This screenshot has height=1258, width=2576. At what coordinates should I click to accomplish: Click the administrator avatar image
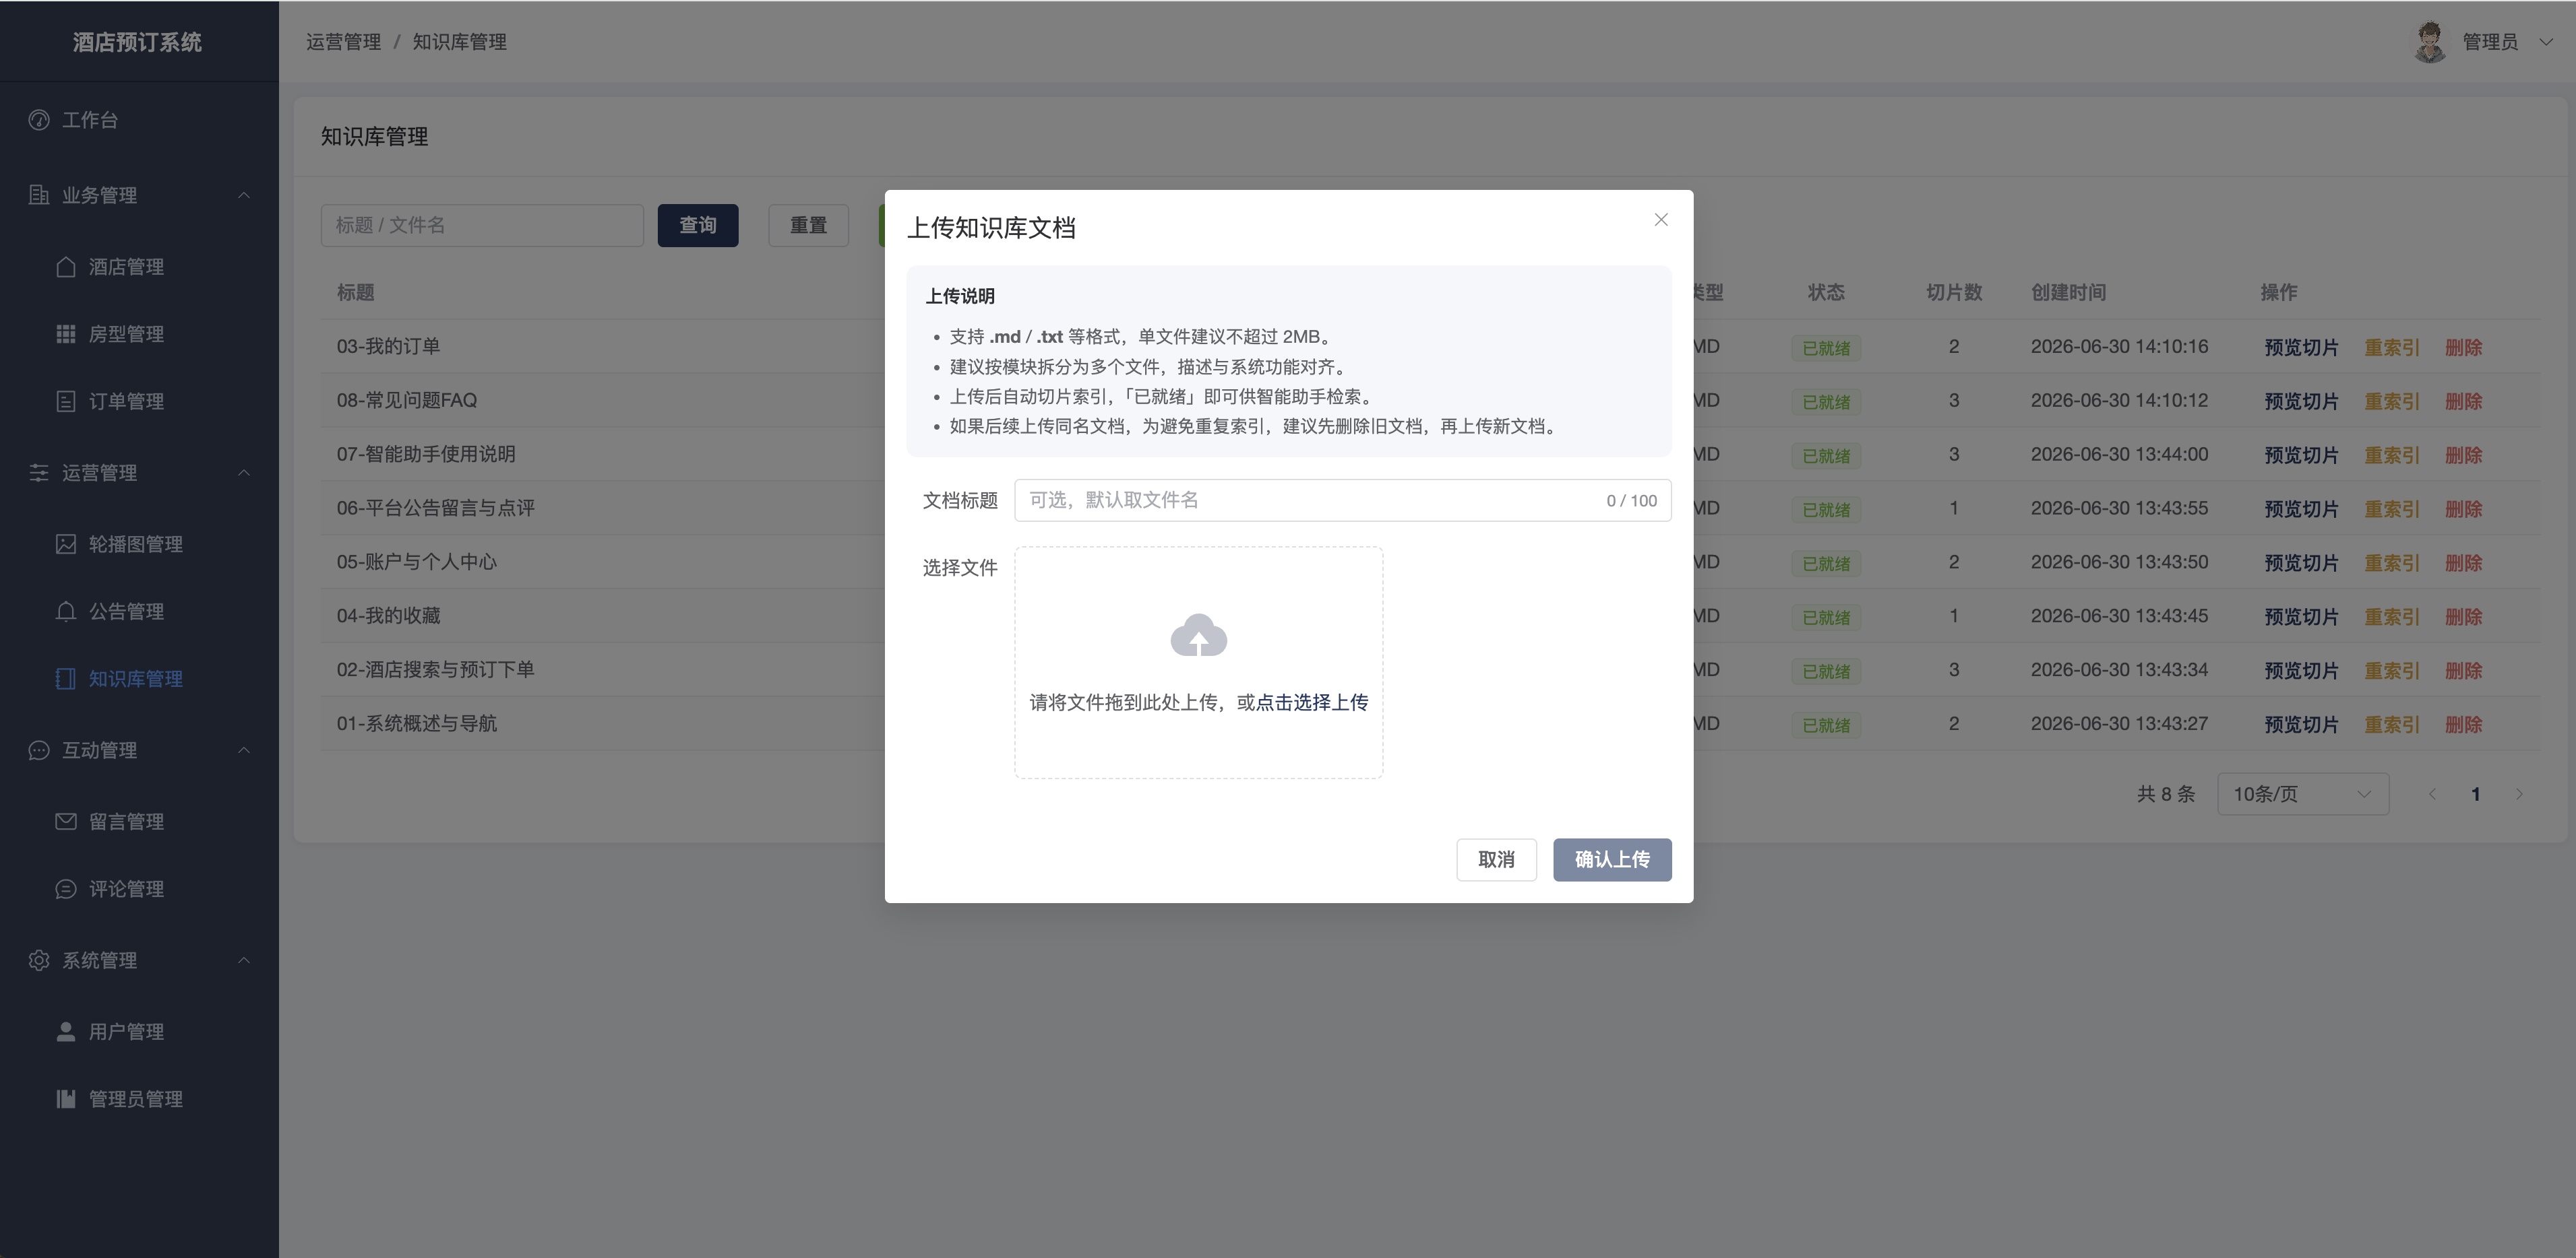click(x=2430, y=42)
